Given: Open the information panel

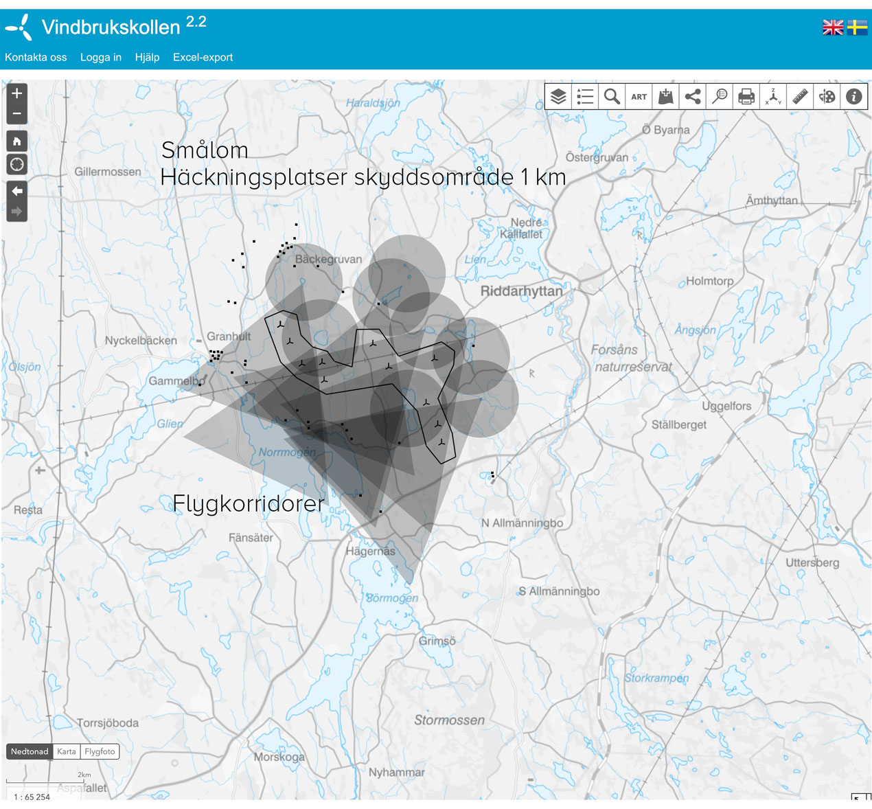Looking at the screenshot, I should (x=853, y=97).
